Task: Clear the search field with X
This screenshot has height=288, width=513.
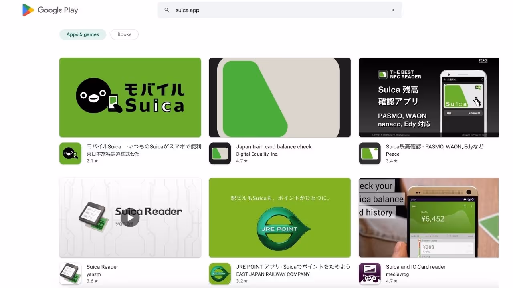Action: 393,10
